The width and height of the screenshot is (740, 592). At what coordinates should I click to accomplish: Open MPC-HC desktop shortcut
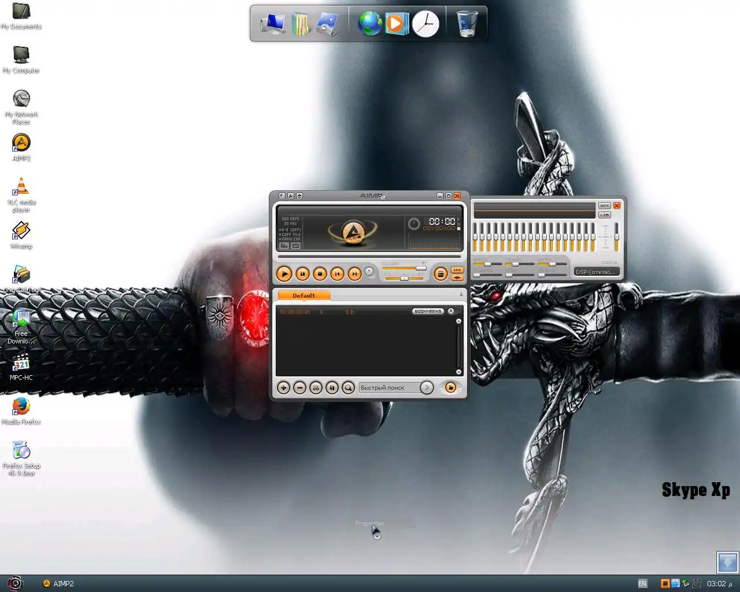21,367
